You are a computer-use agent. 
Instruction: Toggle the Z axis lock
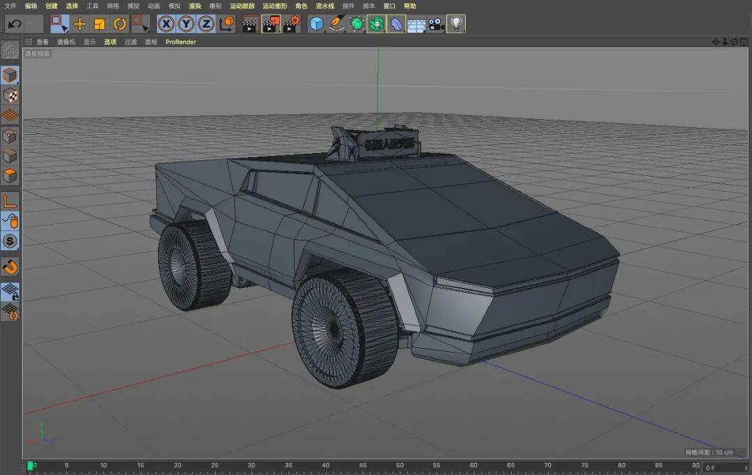point(206,24)
